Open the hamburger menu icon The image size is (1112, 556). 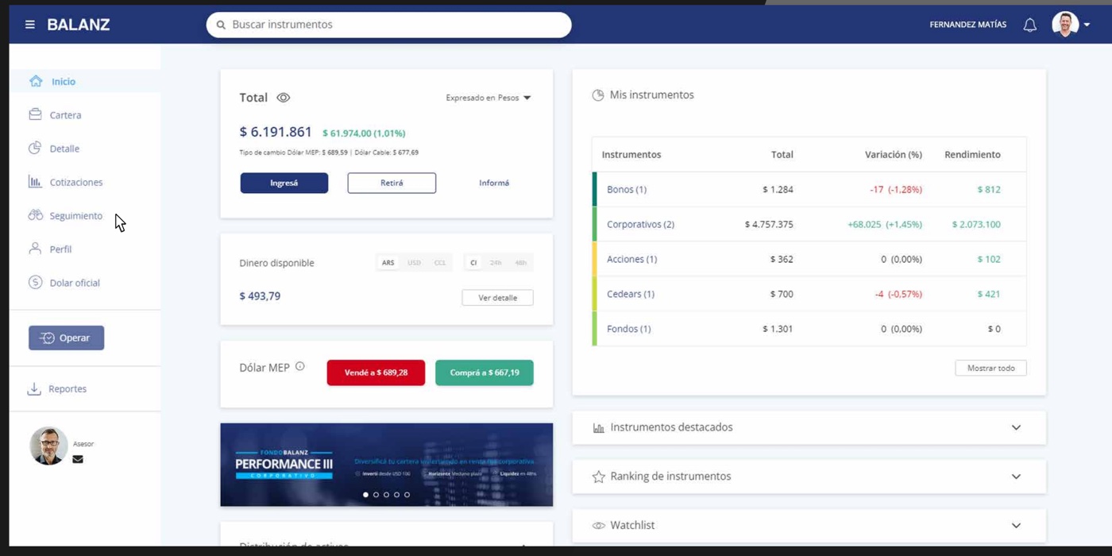click(30, 25)
